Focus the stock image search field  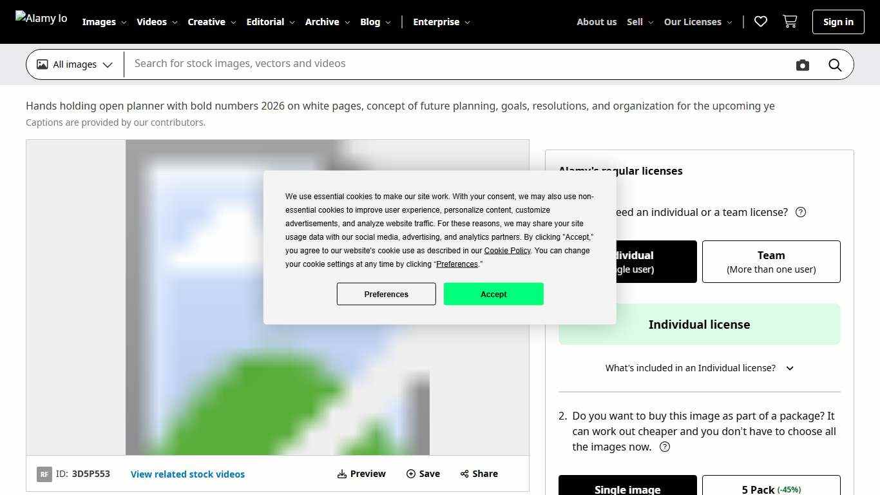pos(451,64)
